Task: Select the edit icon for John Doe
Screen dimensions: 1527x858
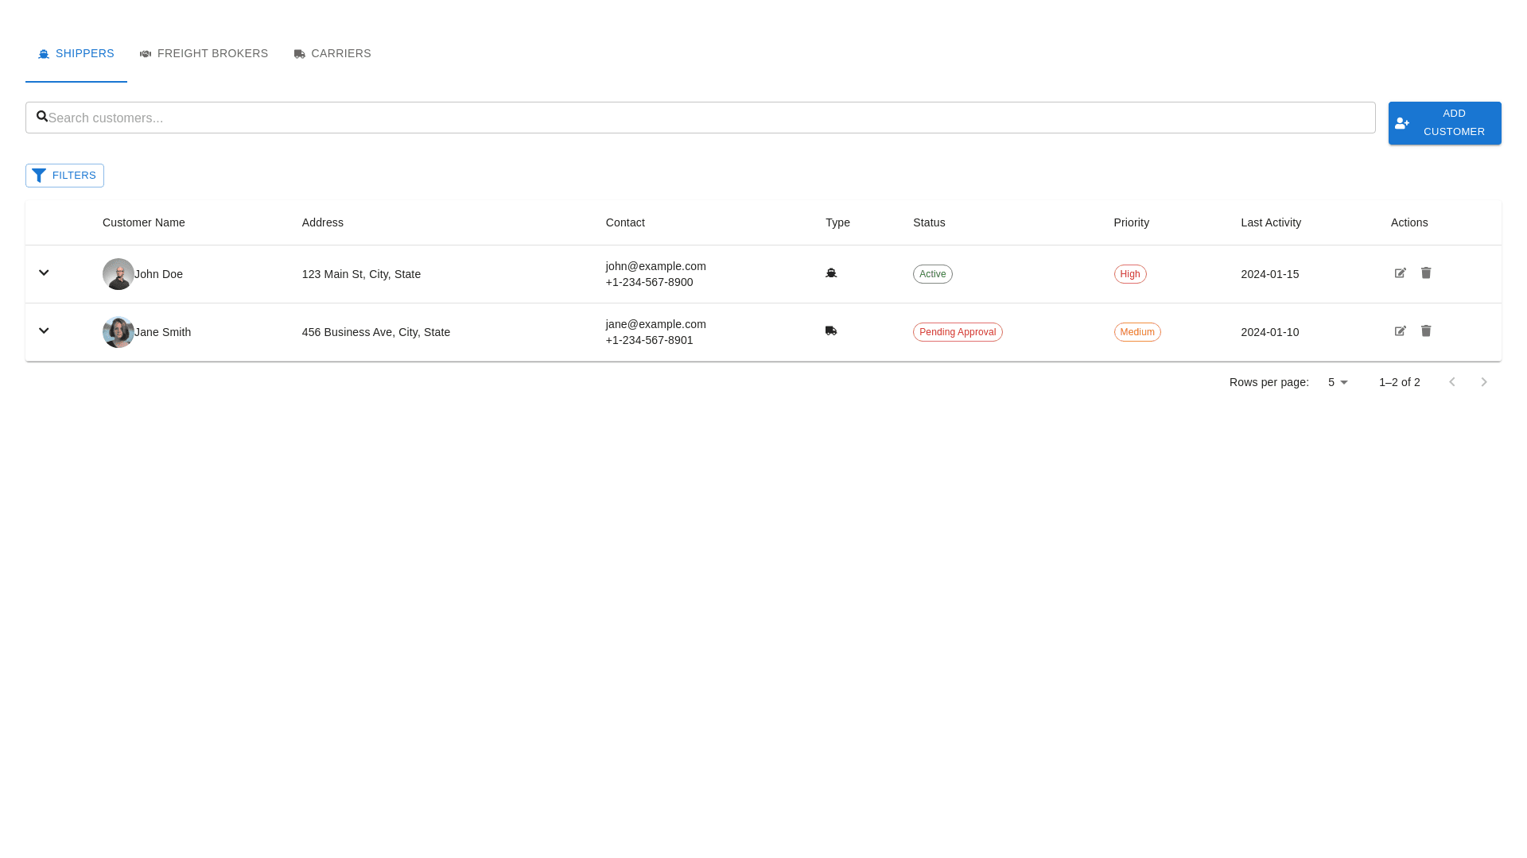Action: click(x=1401, y=273)
